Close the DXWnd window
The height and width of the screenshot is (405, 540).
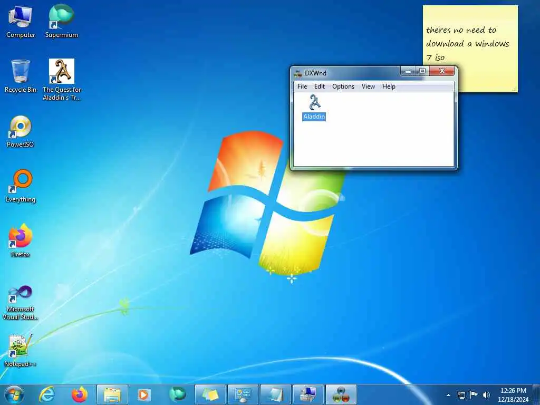coord(442,71)
